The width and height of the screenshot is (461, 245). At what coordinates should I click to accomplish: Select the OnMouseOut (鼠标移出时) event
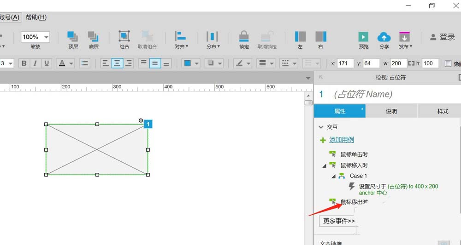[x=354, y=202]
